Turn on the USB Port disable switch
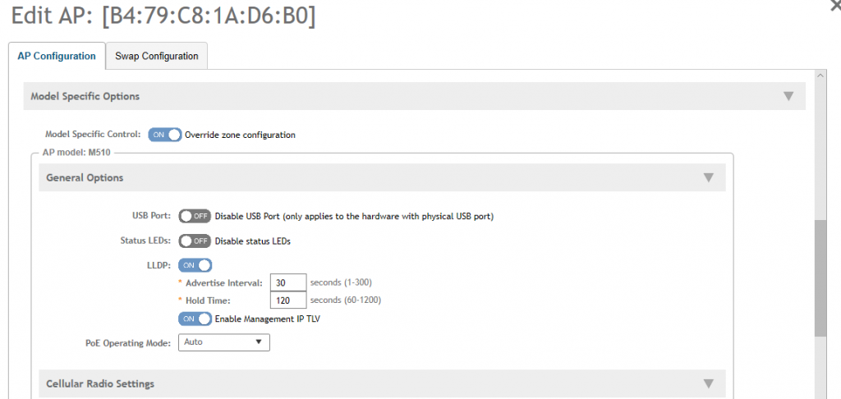This screenshot has width=841, height=399. point(195,216)
